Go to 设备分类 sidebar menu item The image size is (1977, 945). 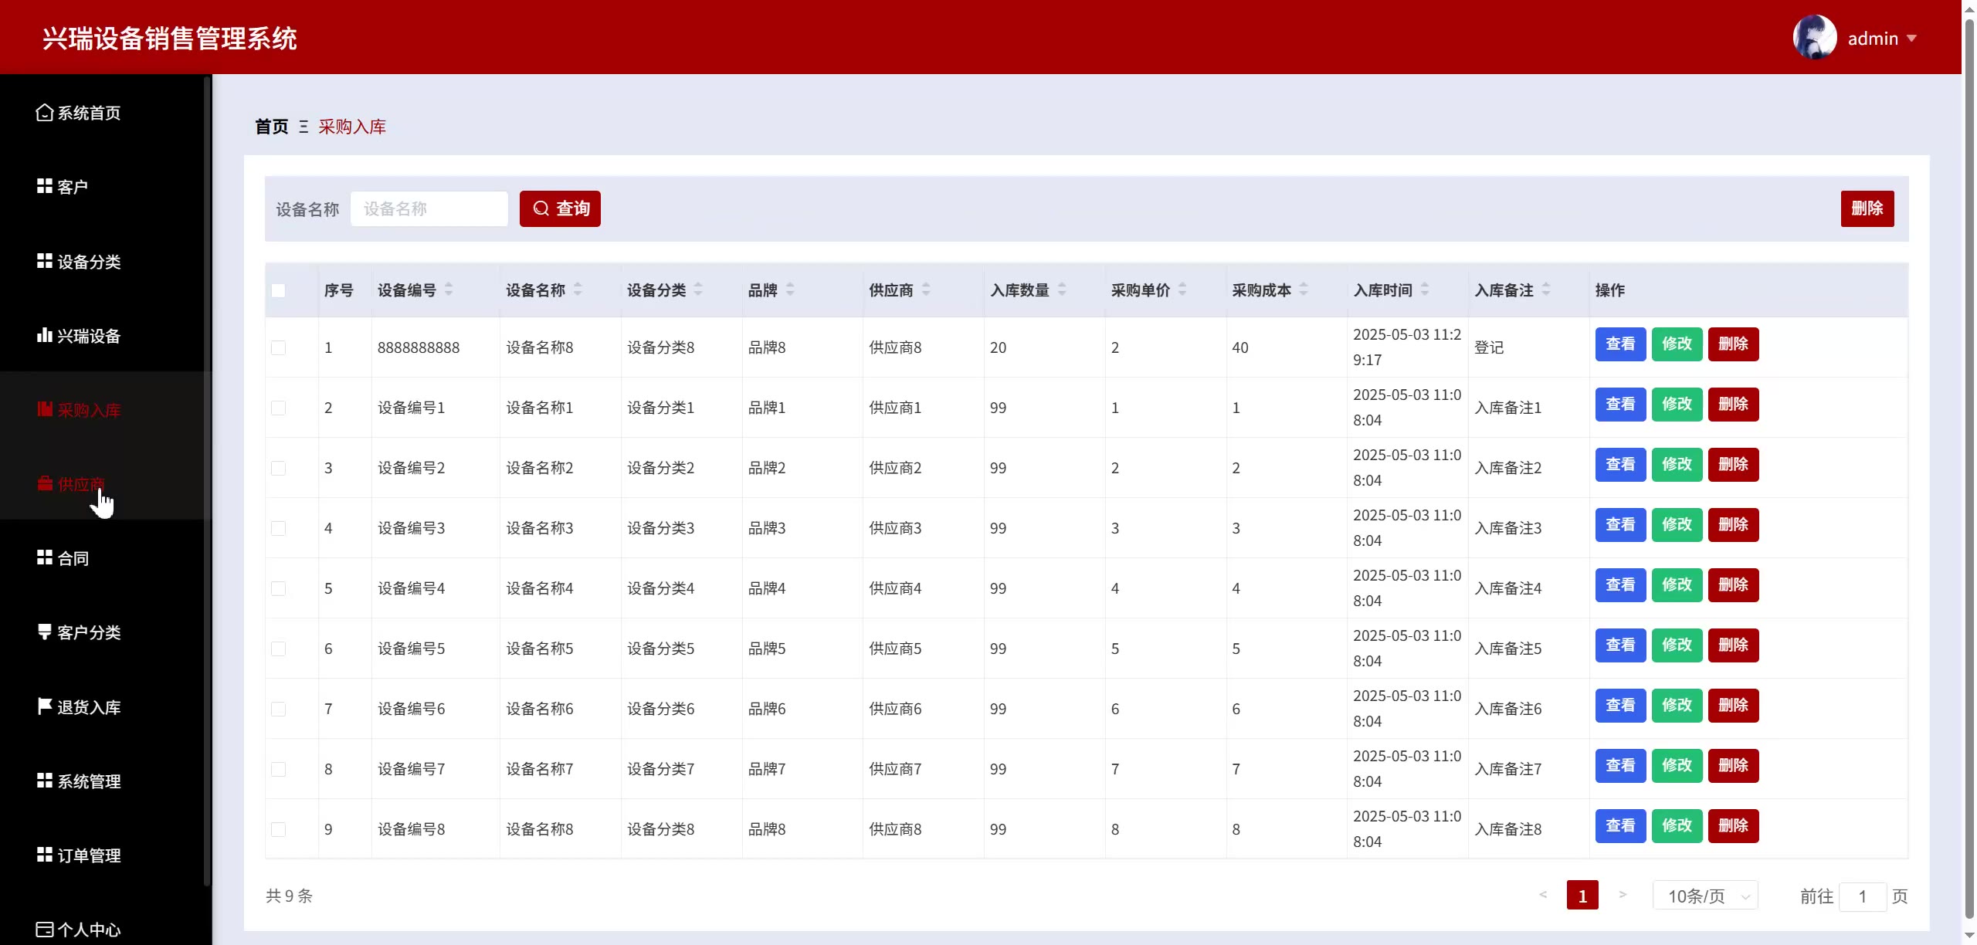coord(88,262)
